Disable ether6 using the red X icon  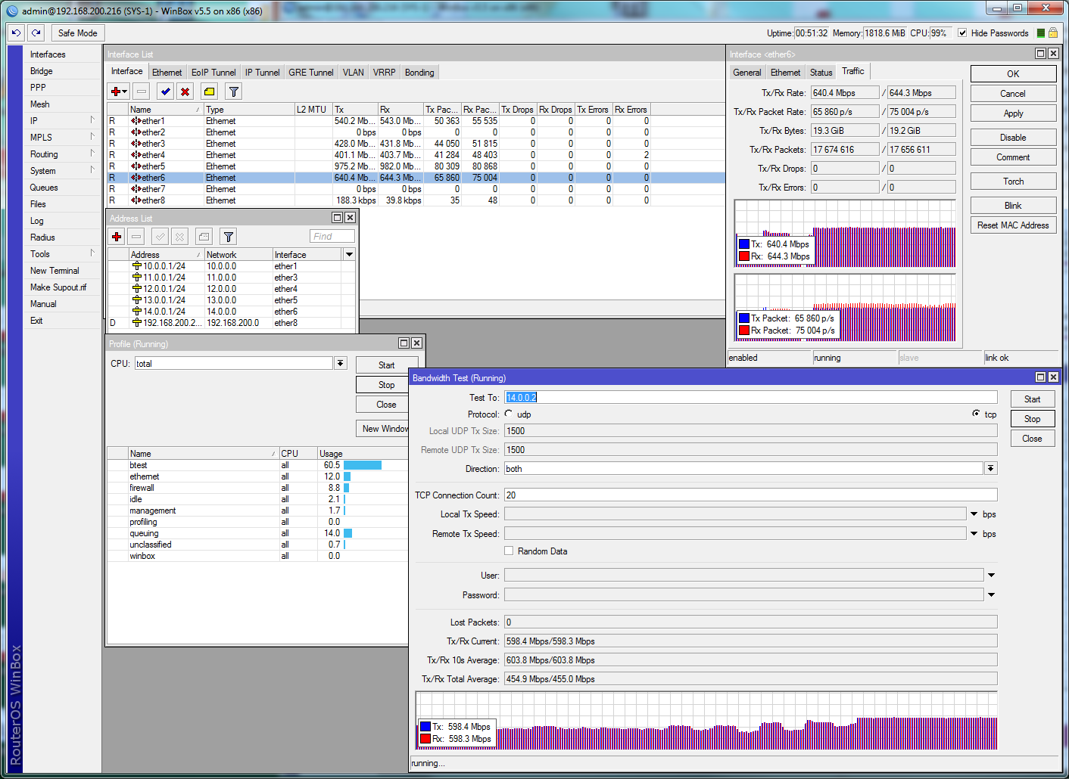click(185, 91)
